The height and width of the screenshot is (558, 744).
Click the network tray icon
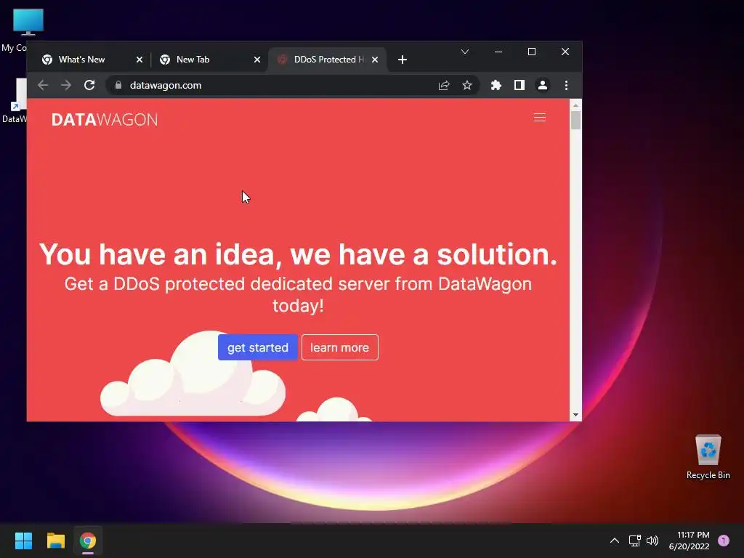tap(634, 541)
